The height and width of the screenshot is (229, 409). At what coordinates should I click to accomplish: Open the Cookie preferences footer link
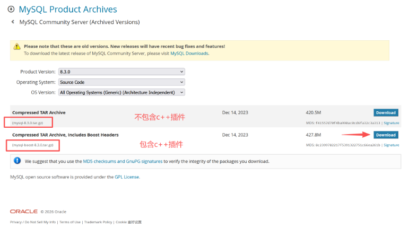(x=128, y=222)
